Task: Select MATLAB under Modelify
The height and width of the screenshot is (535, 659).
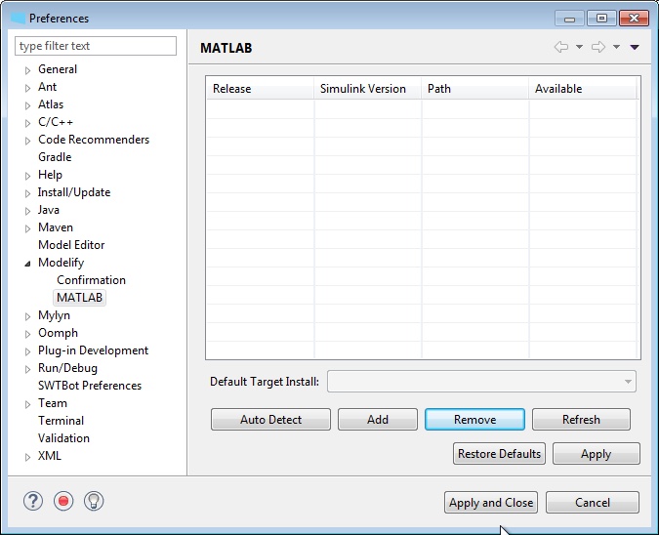Action: pyautogui.click(x=79, y=298)
